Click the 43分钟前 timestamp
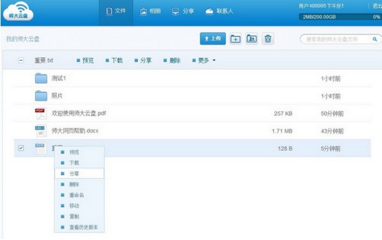This screenshot has width=382, height=240. [332, 131]
